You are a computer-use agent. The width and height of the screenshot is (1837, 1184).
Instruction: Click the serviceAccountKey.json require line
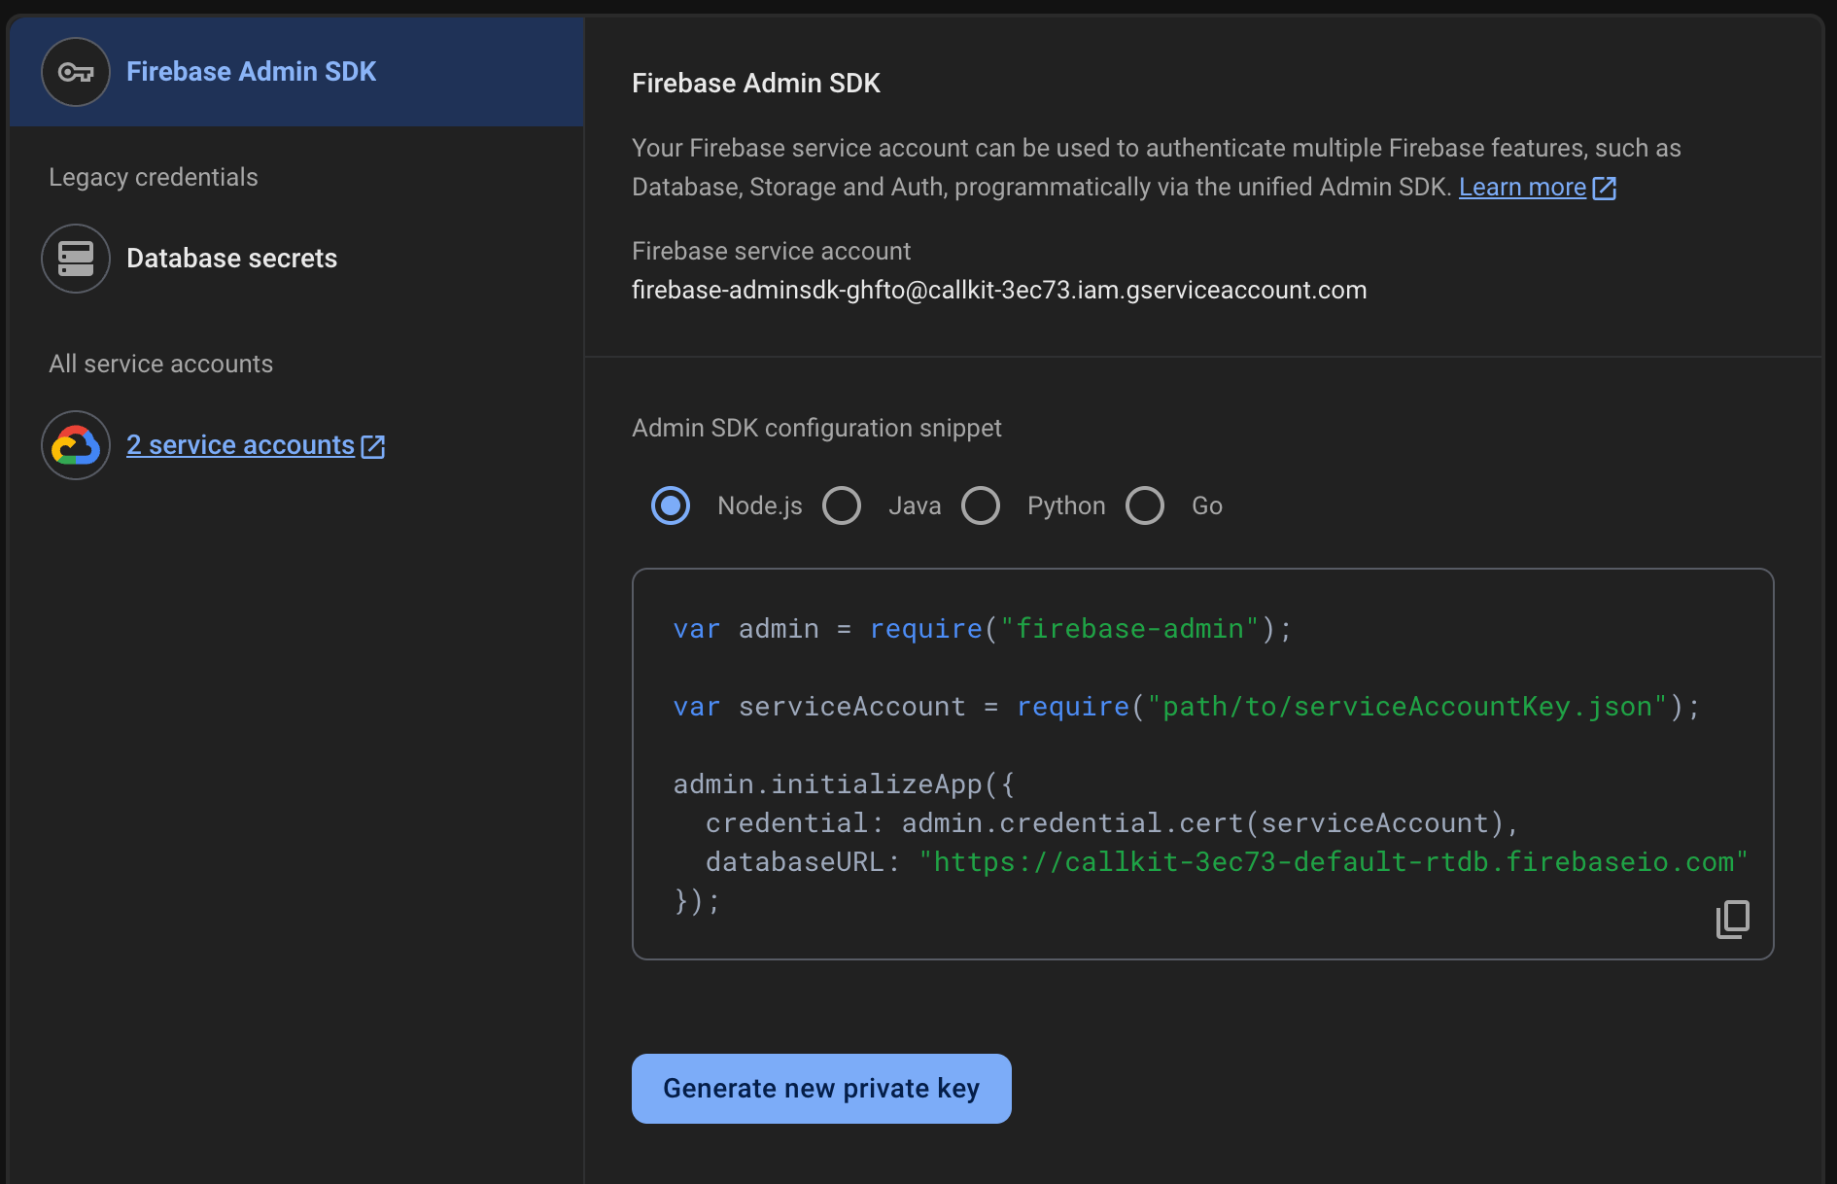[x=1187, y=707]
